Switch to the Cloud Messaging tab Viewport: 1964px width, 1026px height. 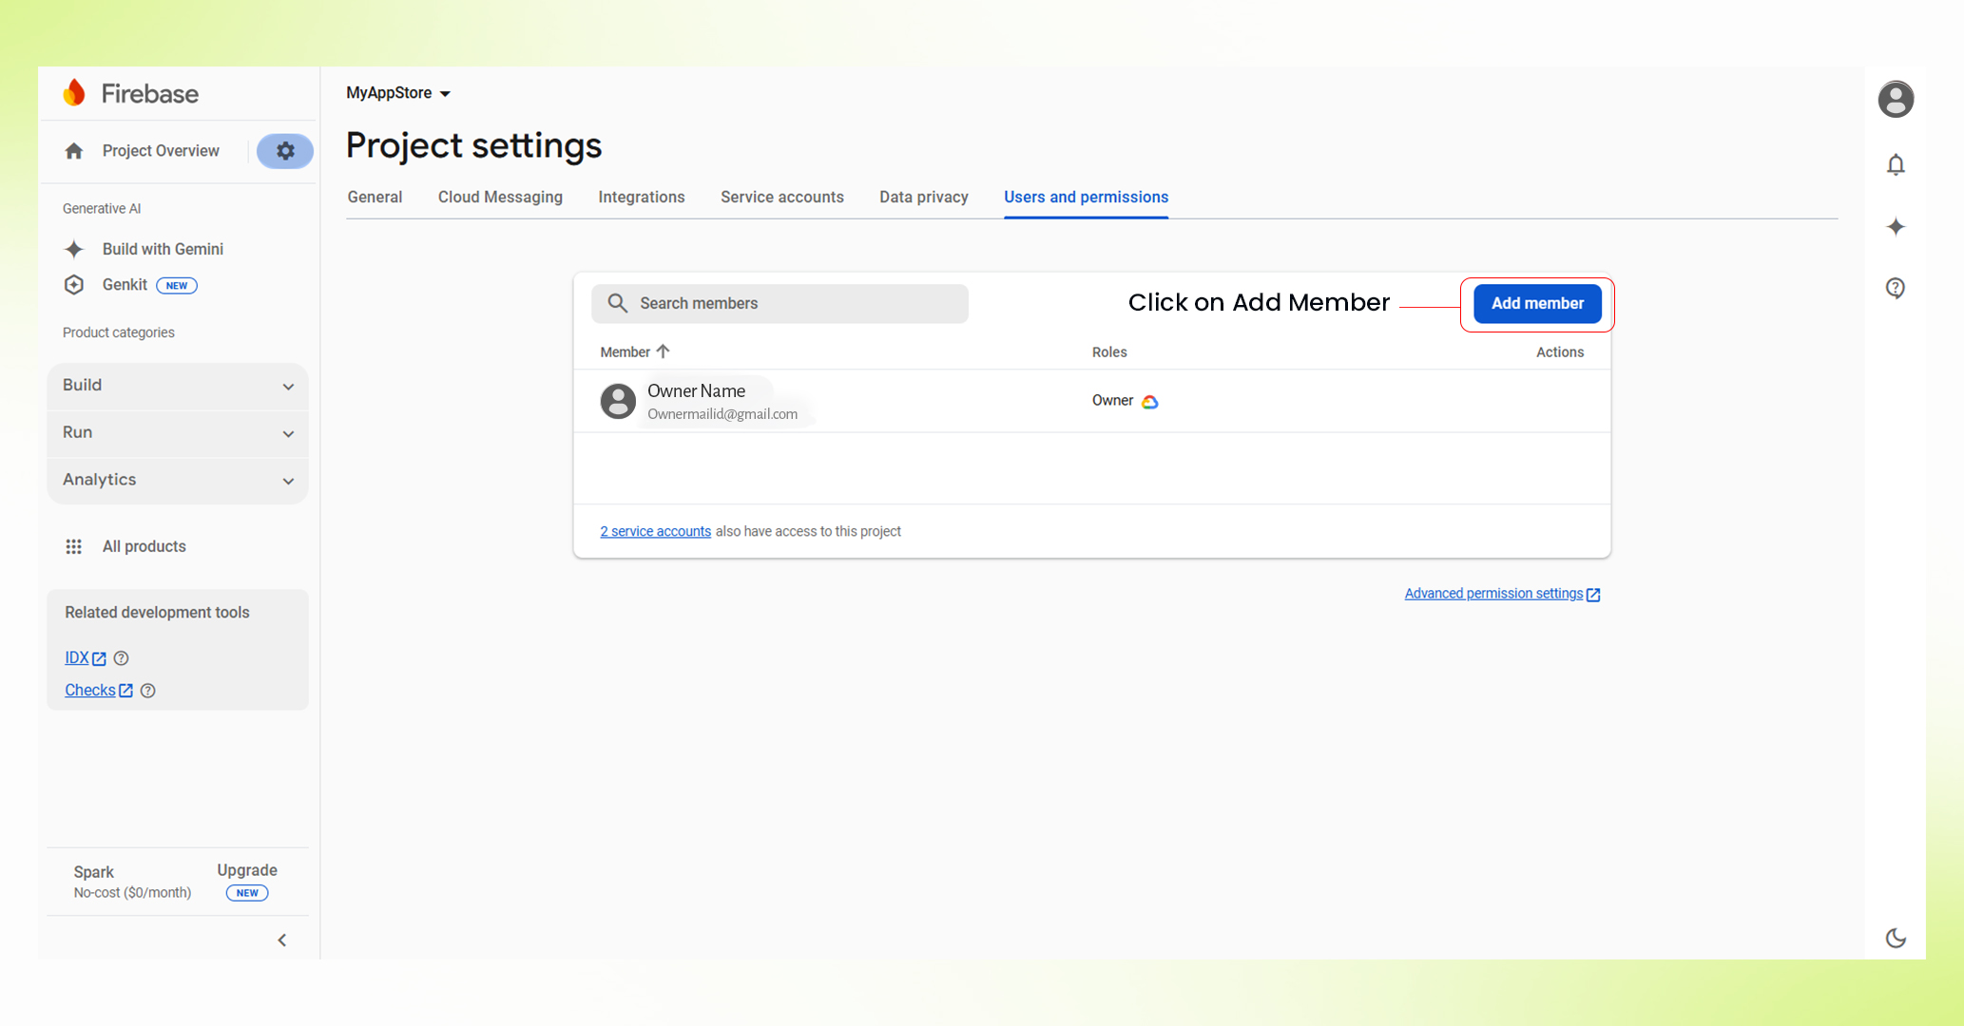click(500, 197)
